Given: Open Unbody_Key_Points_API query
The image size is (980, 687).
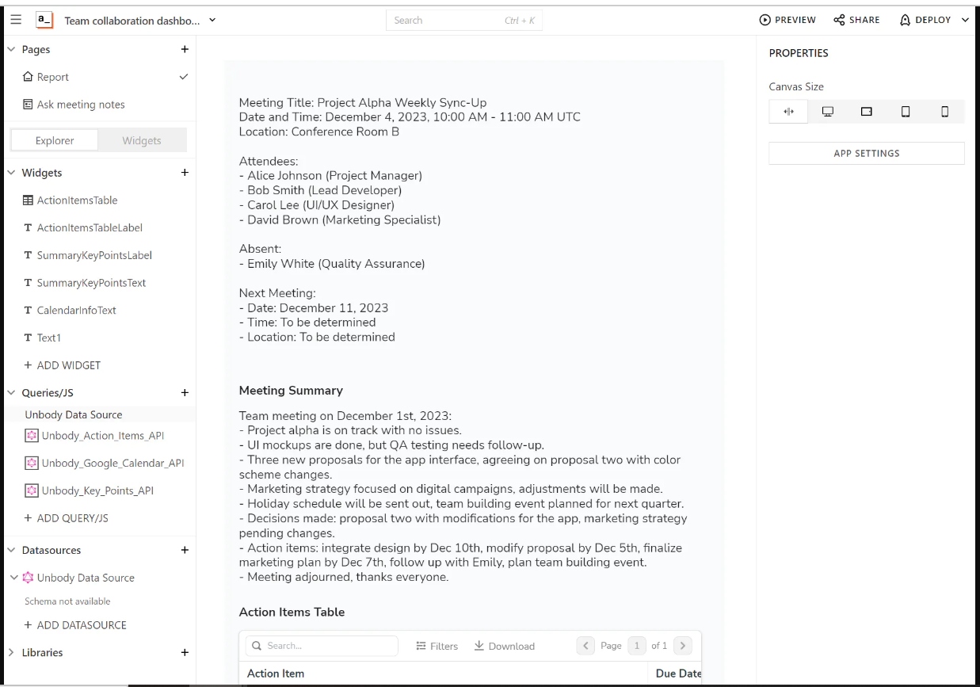Looking at the screenshot, I should [98, 490].
